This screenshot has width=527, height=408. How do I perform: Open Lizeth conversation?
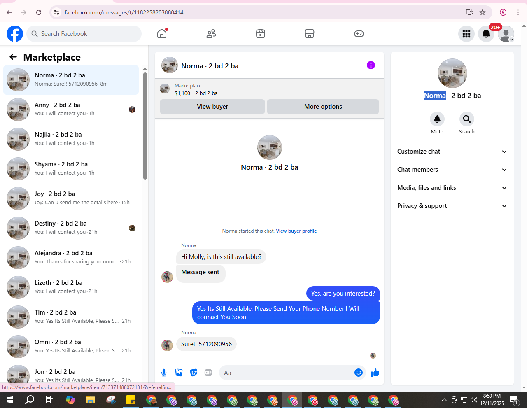coord(71,287)
